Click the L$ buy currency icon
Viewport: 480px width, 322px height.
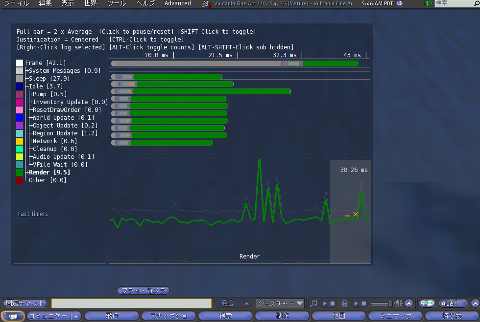point(400,3)
